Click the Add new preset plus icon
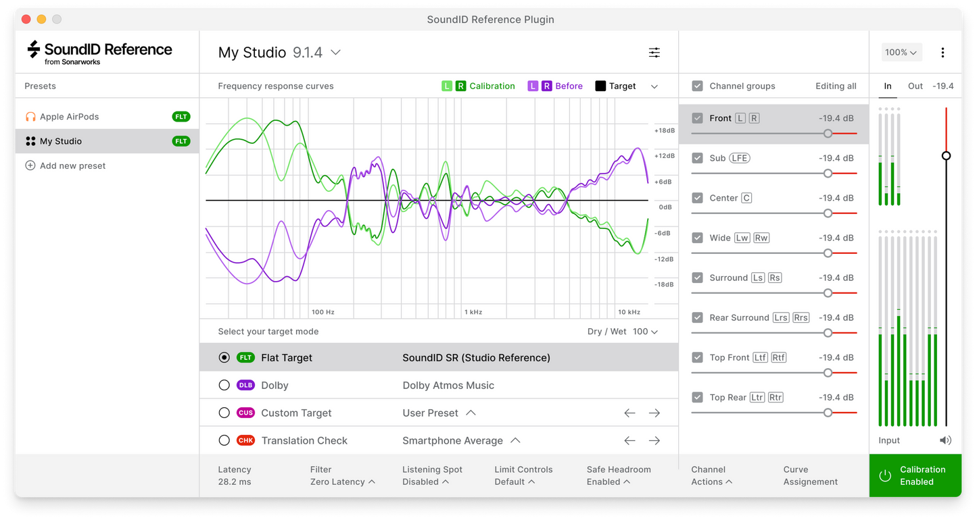This screenshot has height=520, width=977. 30,165
